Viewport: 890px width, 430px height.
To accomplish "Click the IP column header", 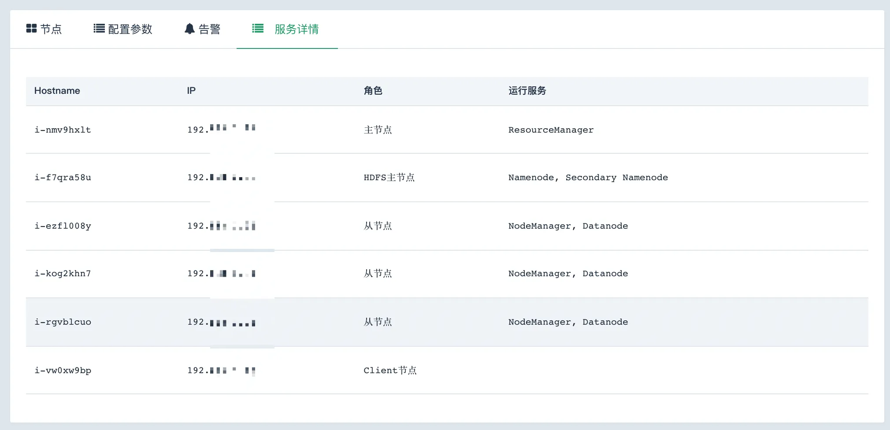I will [x=191, y=91].
